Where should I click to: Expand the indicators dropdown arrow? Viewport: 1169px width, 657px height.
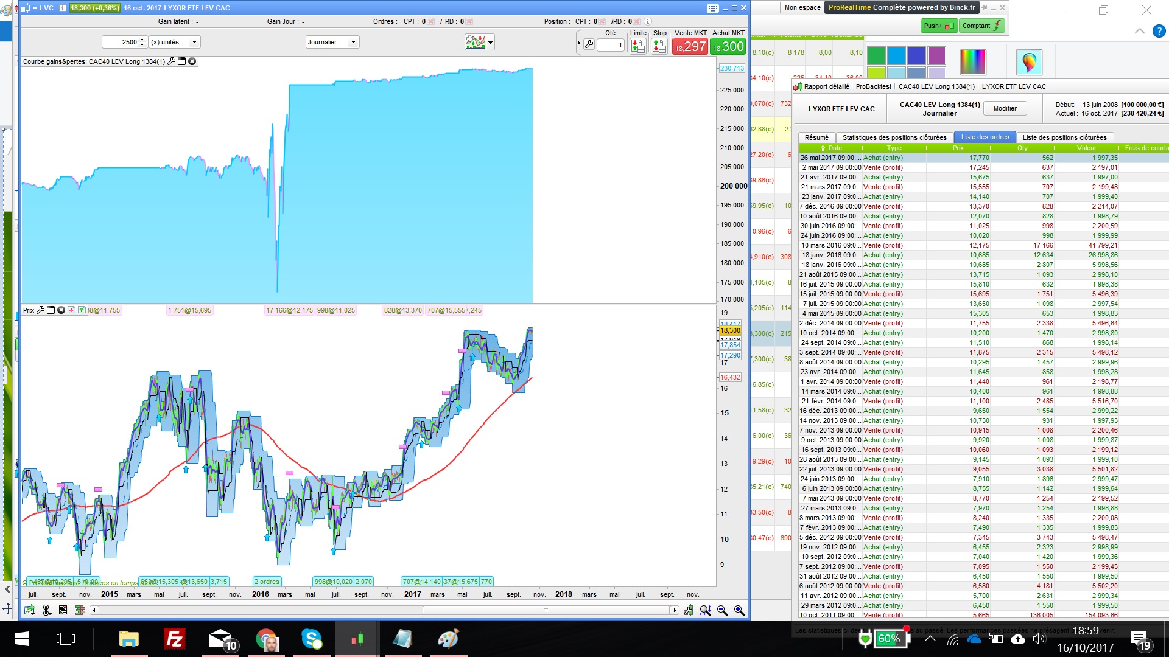[x=491, y=42]
